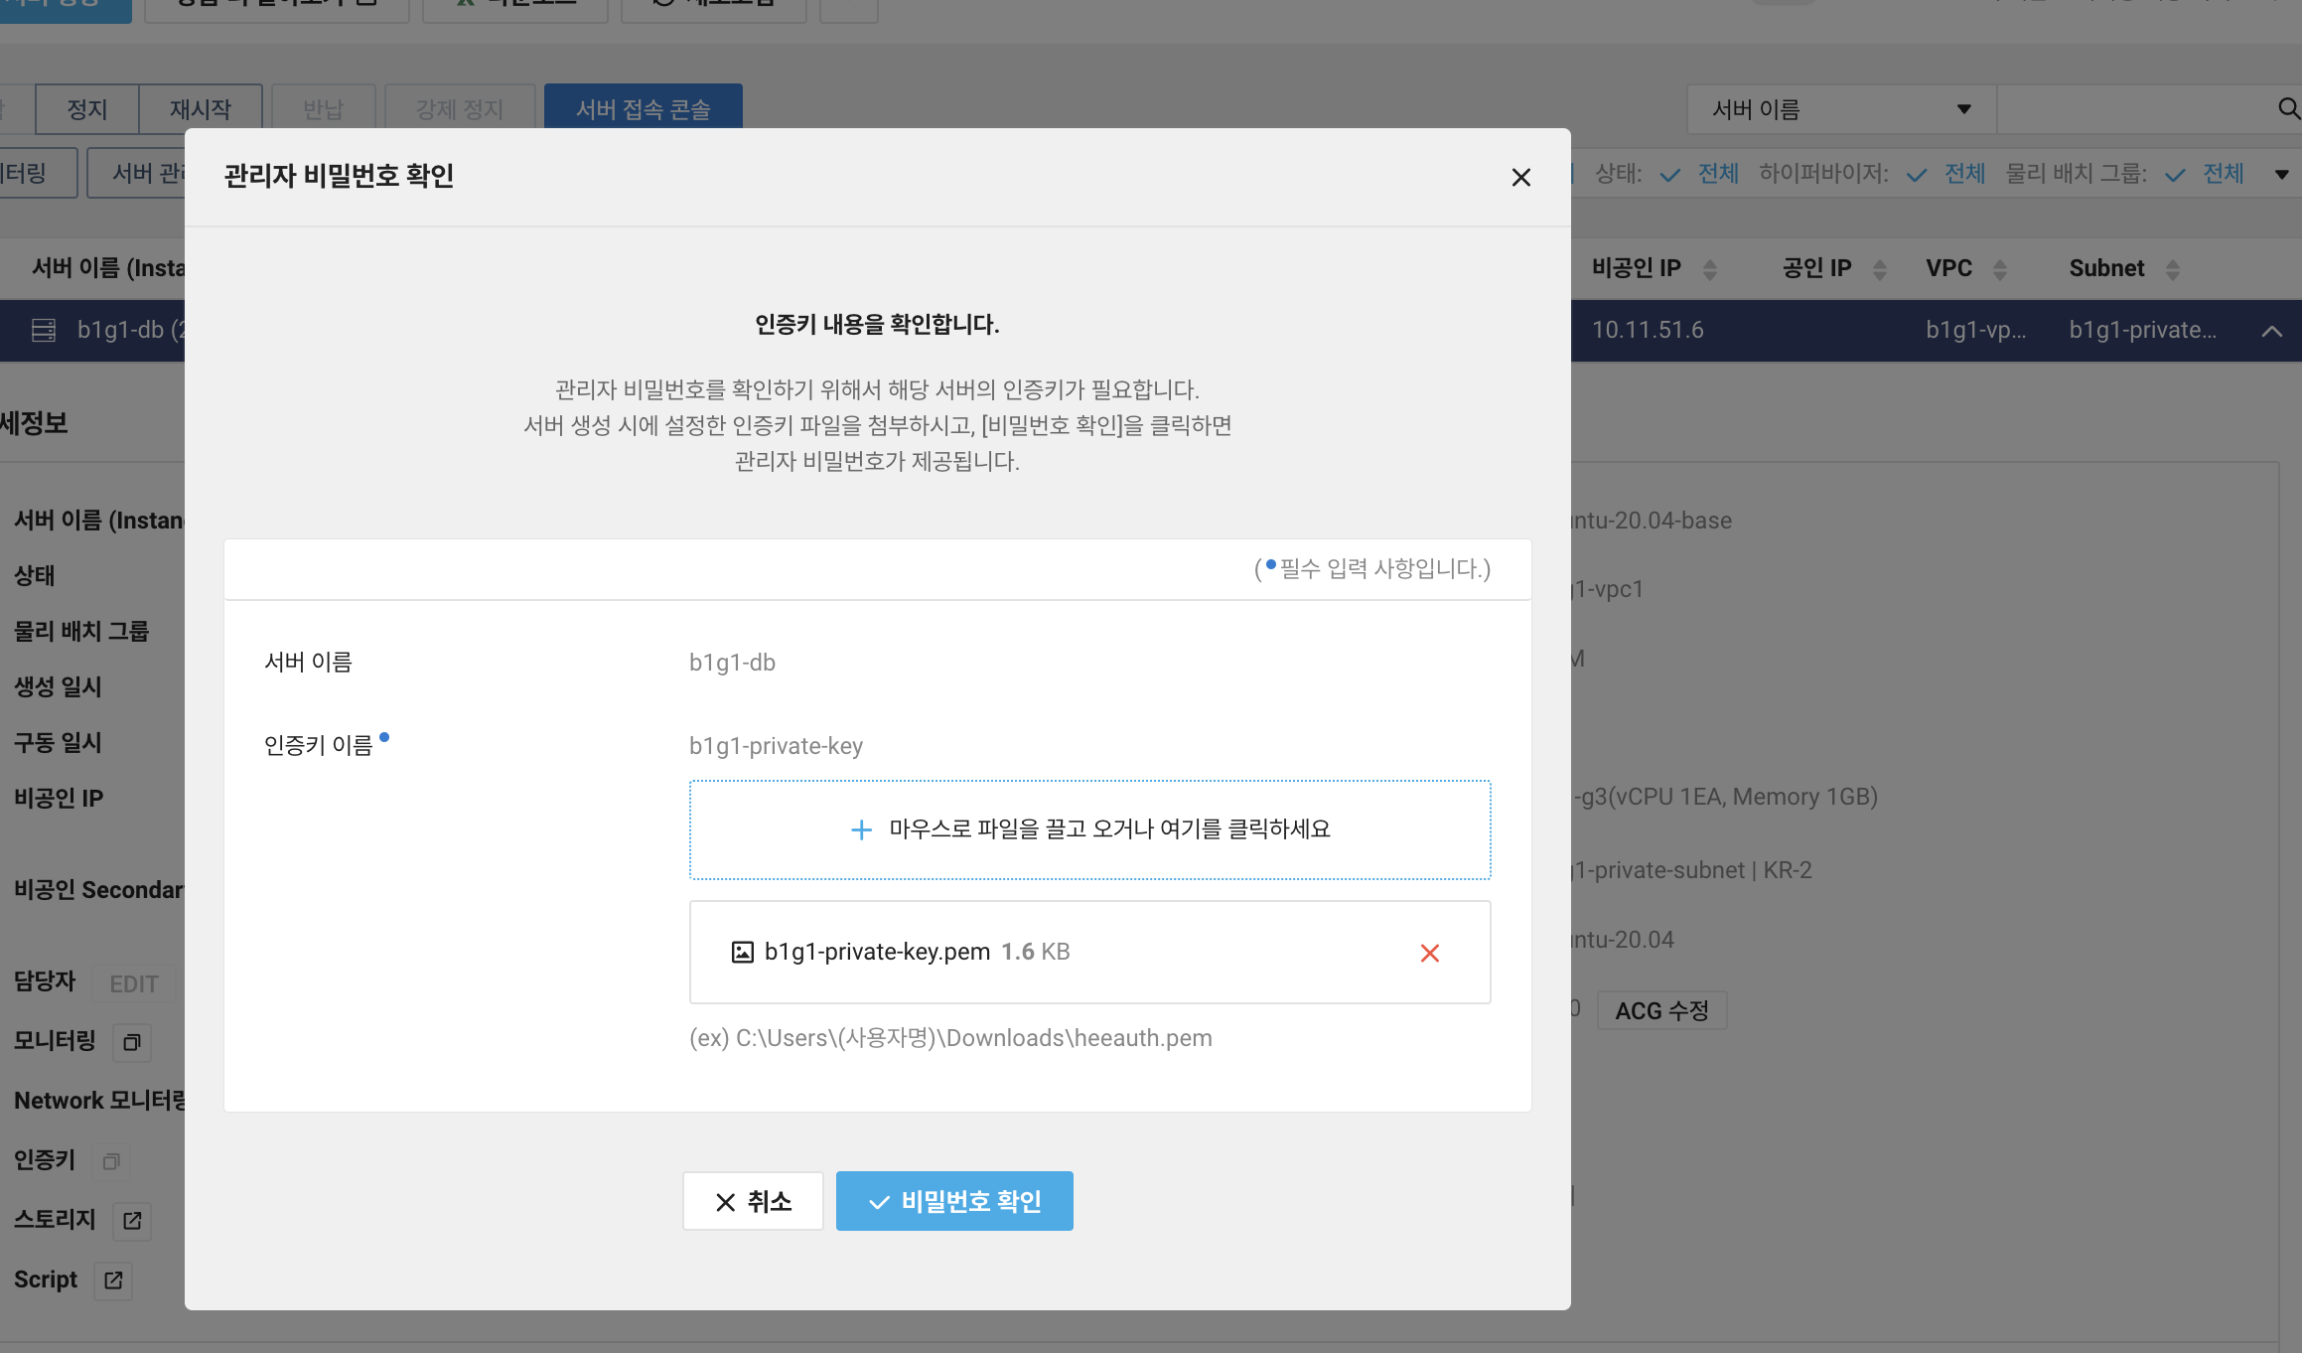Viewport: 2302px width, 1353px height.
Task: Remove attached b1g1-private-key.pem file
Action: click(x=1430, y=954)
